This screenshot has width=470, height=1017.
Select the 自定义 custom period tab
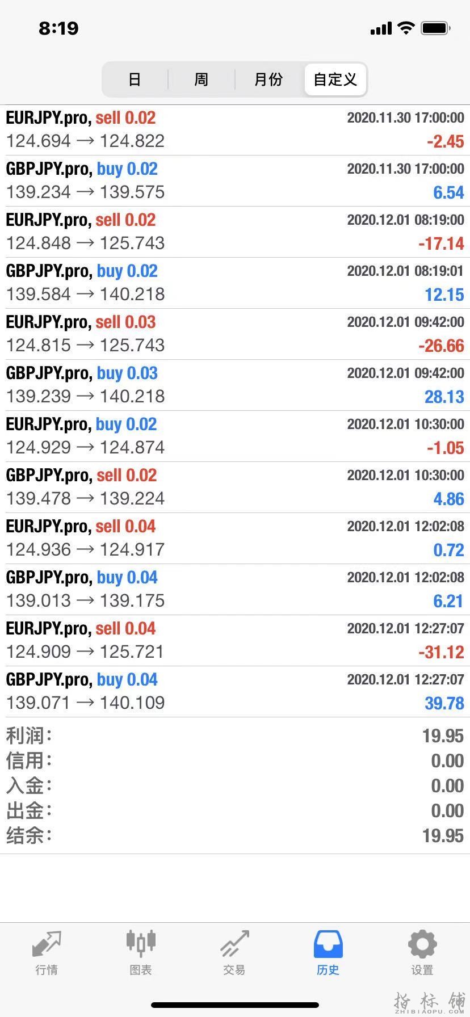coord(335,79)
